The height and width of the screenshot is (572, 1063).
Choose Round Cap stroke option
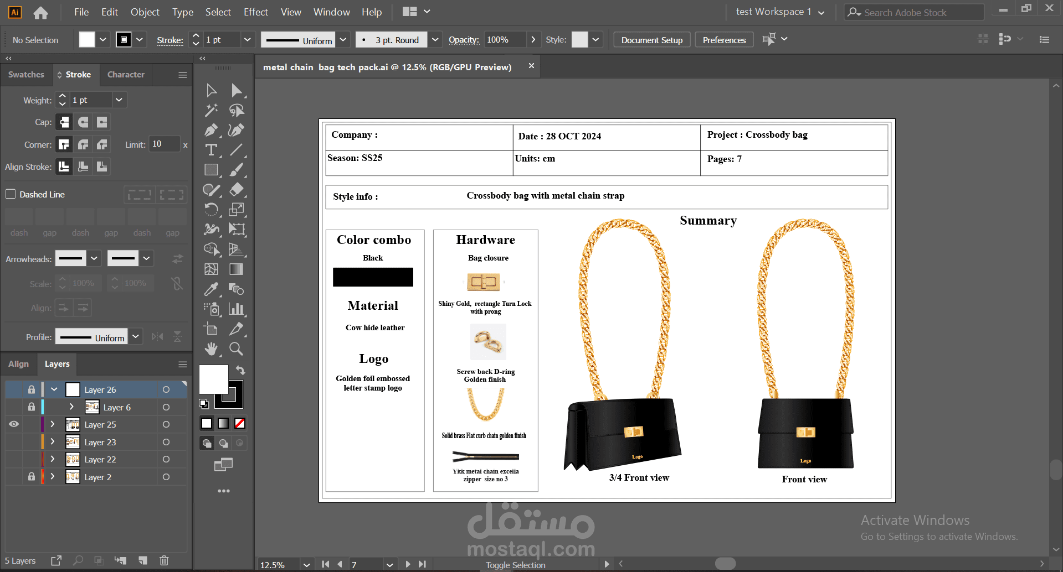83,122
